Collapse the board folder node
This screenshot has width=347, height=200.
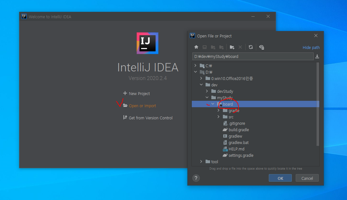(x=213, y=104)
